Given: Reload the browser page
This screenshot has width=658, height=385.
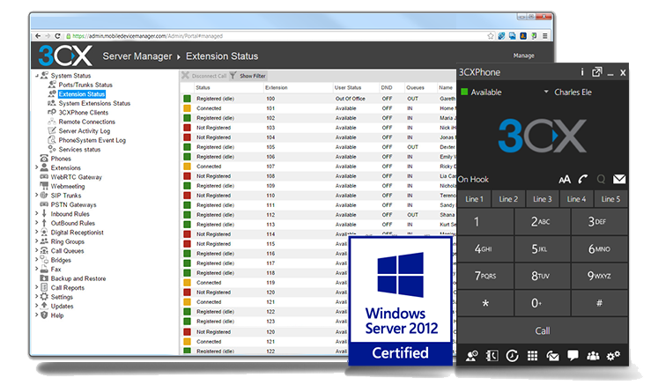Looking at the screenshot, I should point(57,36).
